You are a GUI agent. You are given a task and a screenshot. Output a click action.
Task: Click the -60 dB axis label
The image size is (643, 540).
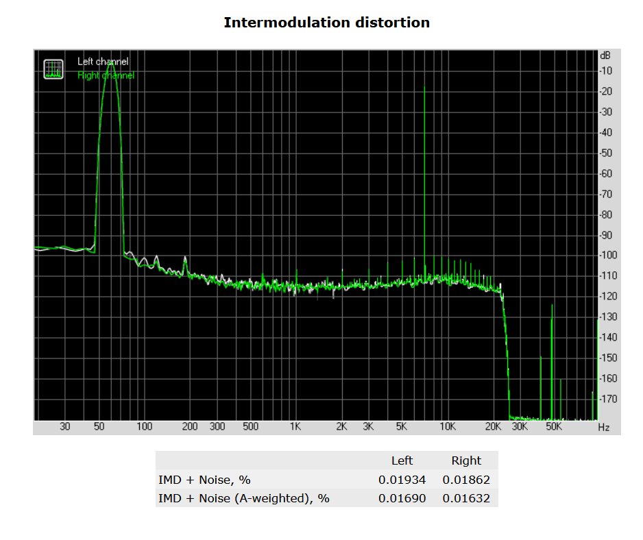pos(606,173)
